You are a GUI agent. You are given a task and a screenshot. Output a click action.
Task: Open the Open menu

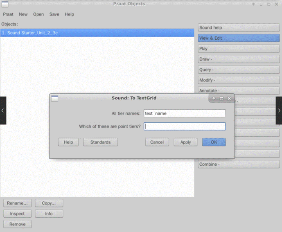point(38,14)
